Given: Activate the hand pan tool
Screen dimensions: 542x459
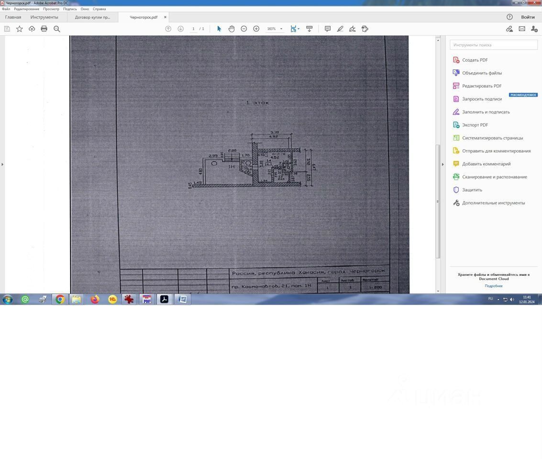Looking at the screenshot, I should pos(231,29).
